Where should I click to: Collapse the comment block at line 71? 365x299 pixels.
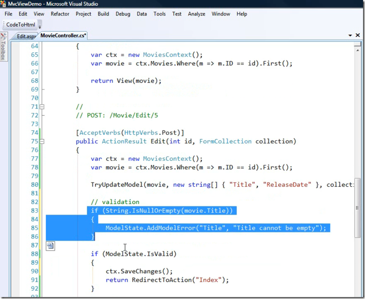point(42,107)
